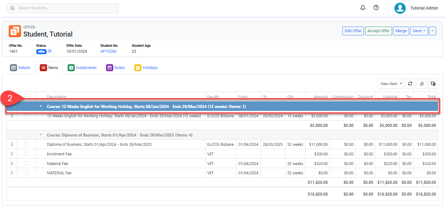Check the Diploma of Business item checkbox

click(27, 144)
